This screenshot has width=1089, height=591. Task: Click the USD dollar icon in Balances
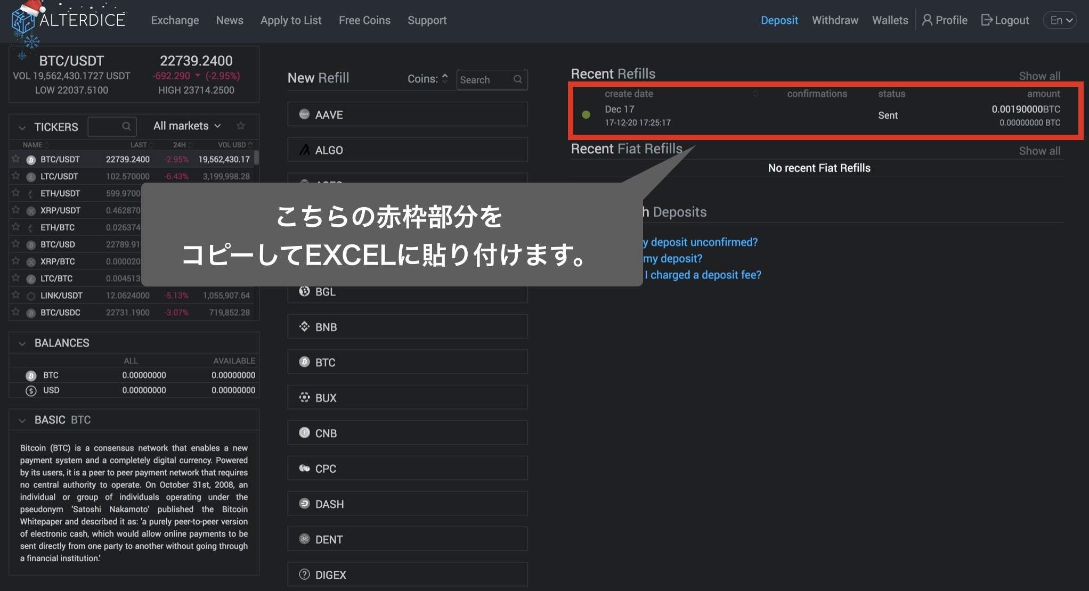31,390
